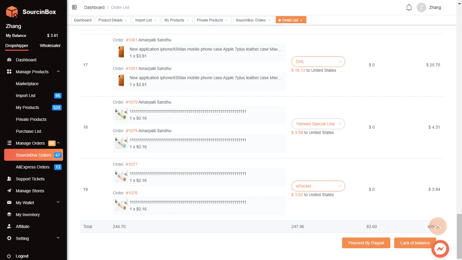Open the Yanwen Special Line dropdown
Image resolution: width=462 pixels, height=260 pixels.
pyautogui.click(x=318, y=124)
